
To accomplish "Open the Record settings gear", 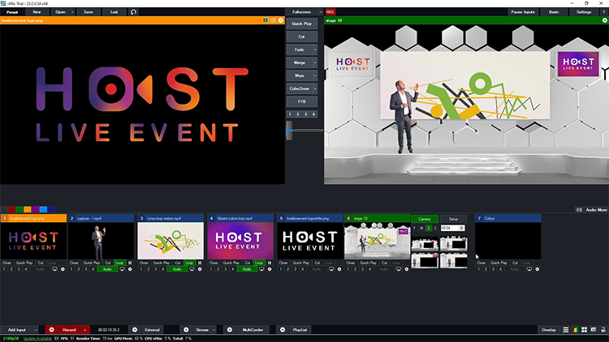I will click(x=51, y=330).
